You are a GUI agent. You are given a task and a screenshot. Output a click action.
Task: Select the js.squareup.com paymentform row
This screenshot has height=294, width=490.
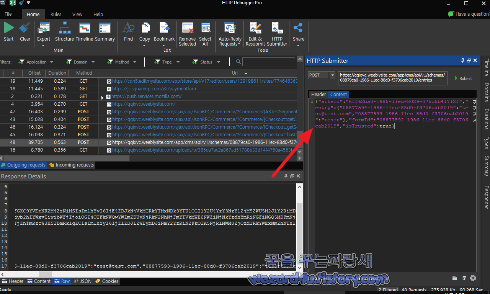tap(155, 88)
